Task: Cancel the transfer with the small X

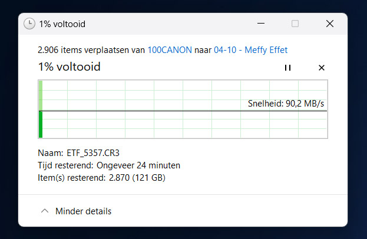Action: [x=322, y=68]
